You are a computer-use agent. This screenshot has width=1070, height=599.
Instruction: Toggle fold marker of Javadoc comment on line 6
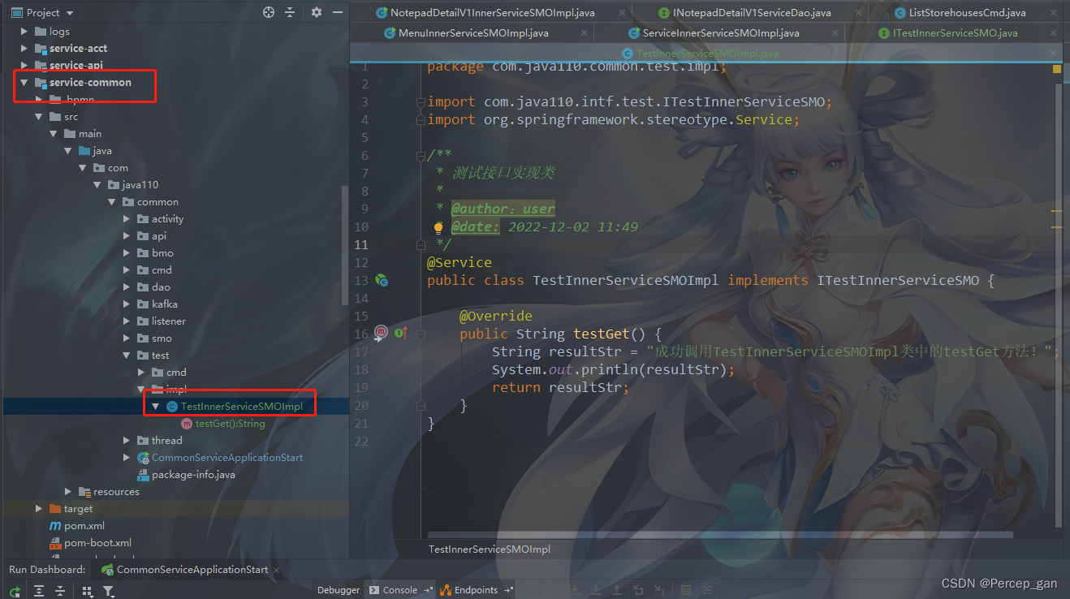[x=420, y=156]
